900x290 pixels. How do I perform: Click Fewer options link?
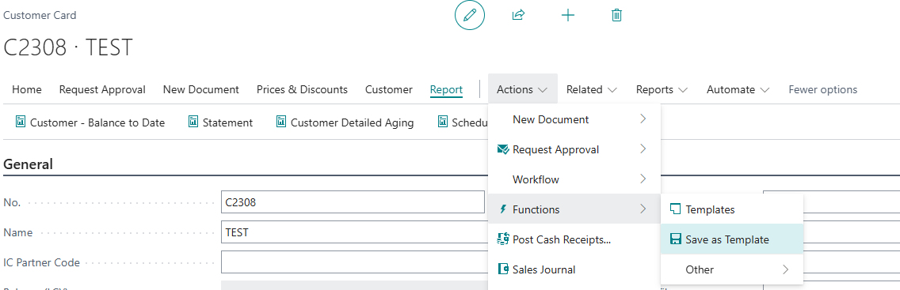point(822,89)
